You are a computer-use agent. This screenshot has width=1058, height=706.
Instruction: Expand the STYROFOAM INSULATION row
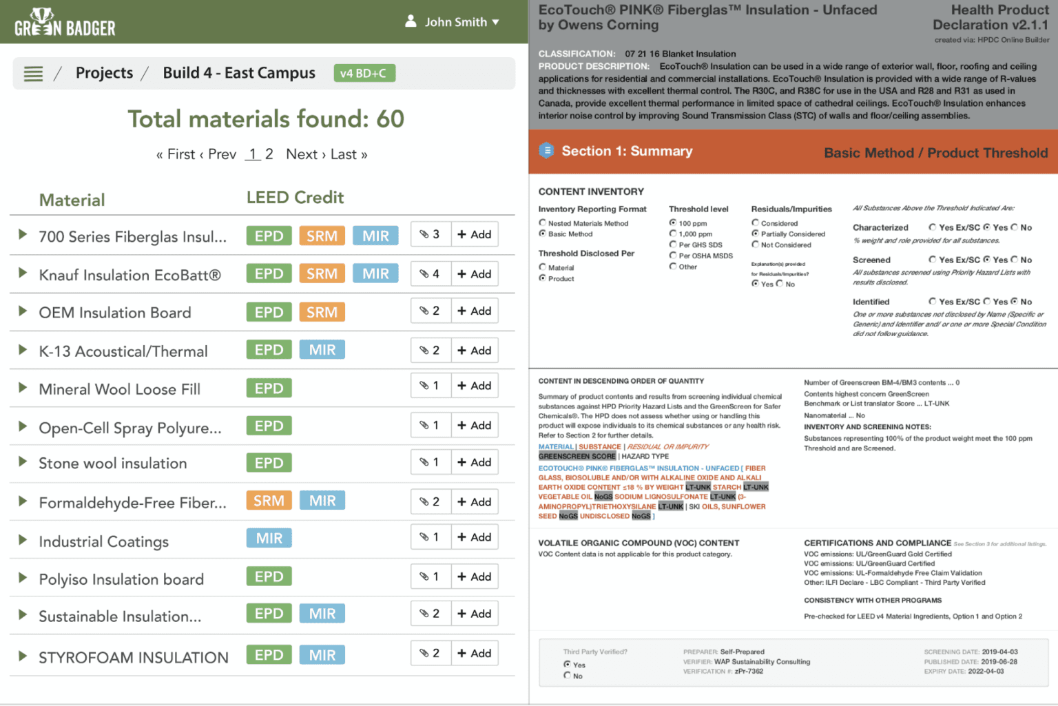pyautogui.click(x=23, y=656)
